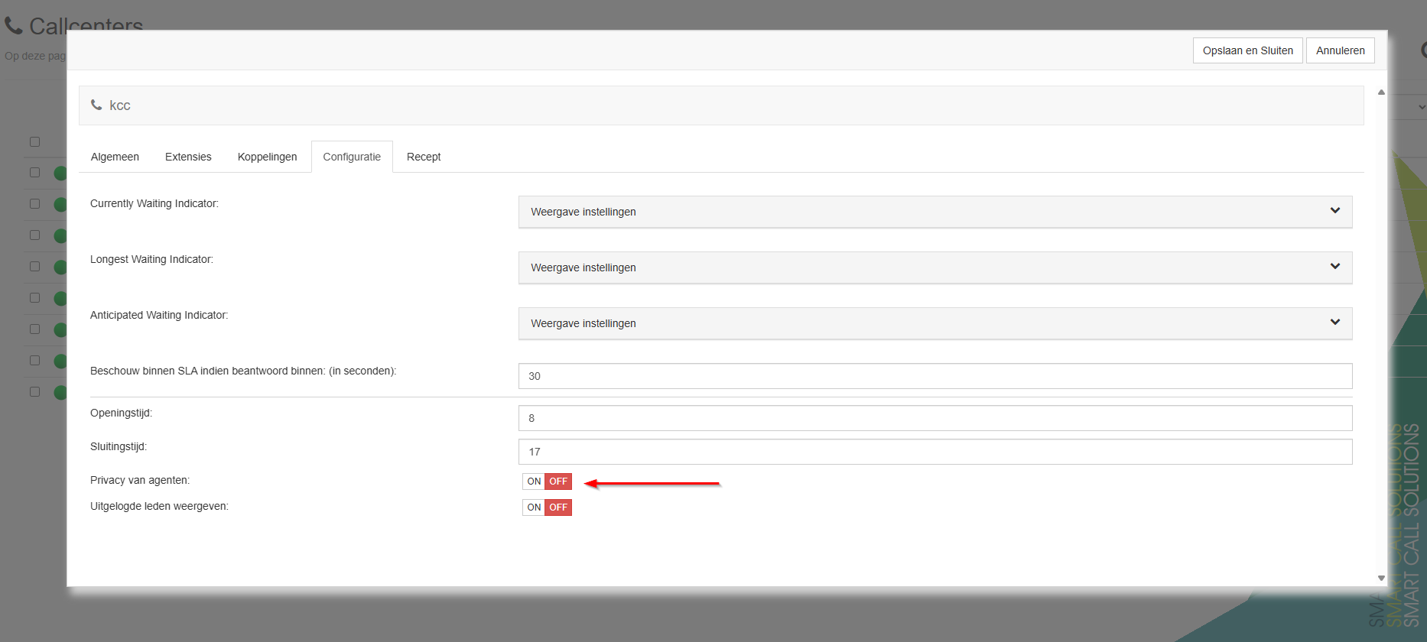This screenshot has width=1427, height=642.
Task: Click the Openingstijd input field
Action: tap(935, 418)
